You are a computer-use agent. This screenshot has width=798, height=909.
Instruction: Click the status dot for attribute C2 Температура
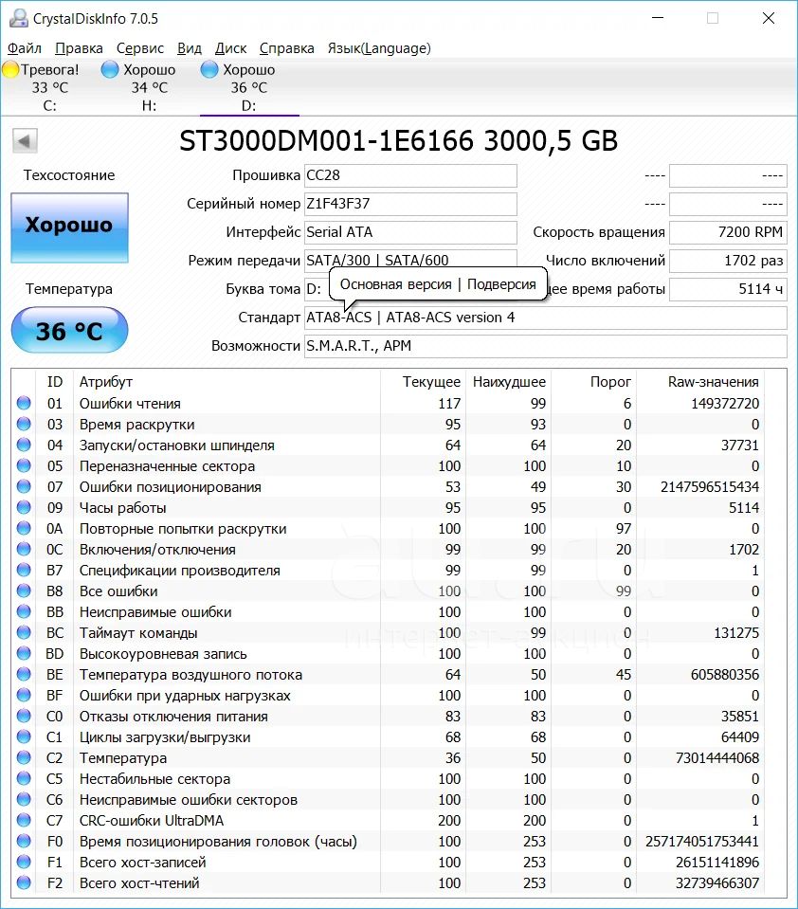pyautogui.click(x=24, y=757)
